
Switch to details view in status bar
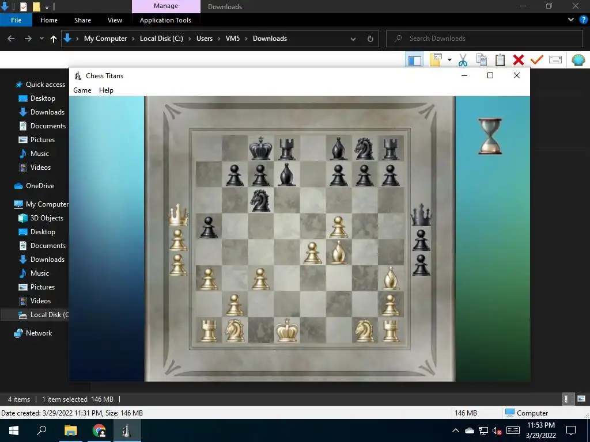566,399
